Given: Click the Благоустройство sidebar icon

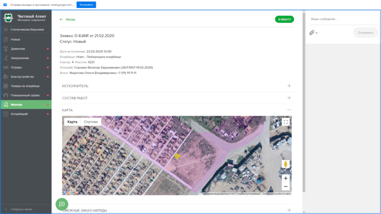Looking at the screenshot, I should pos(6,77).
